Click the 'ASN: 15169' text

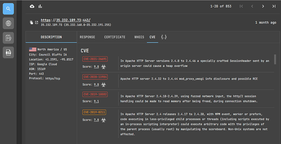tap(37, 69)
